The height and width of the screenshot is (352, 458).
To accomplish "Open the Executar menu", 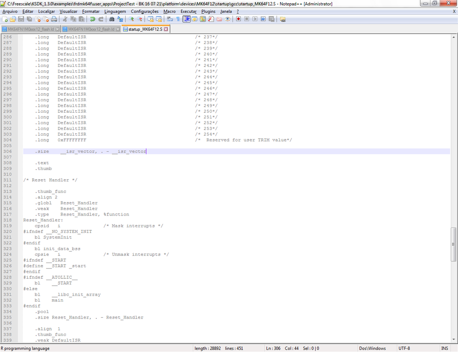I will pyautogui.click(x=188, y=11).
